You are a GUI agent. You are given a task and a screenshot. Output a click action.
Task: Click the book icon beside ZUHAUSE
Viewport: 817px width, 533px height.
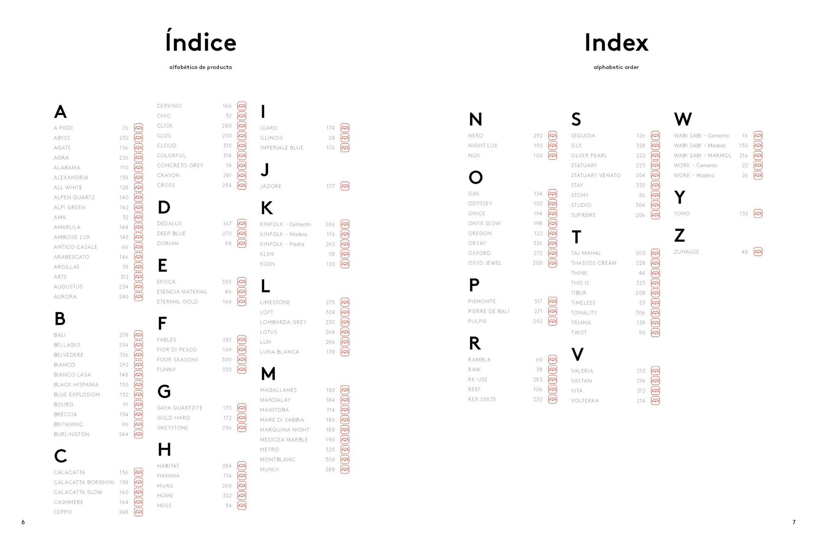coord(758,252)
